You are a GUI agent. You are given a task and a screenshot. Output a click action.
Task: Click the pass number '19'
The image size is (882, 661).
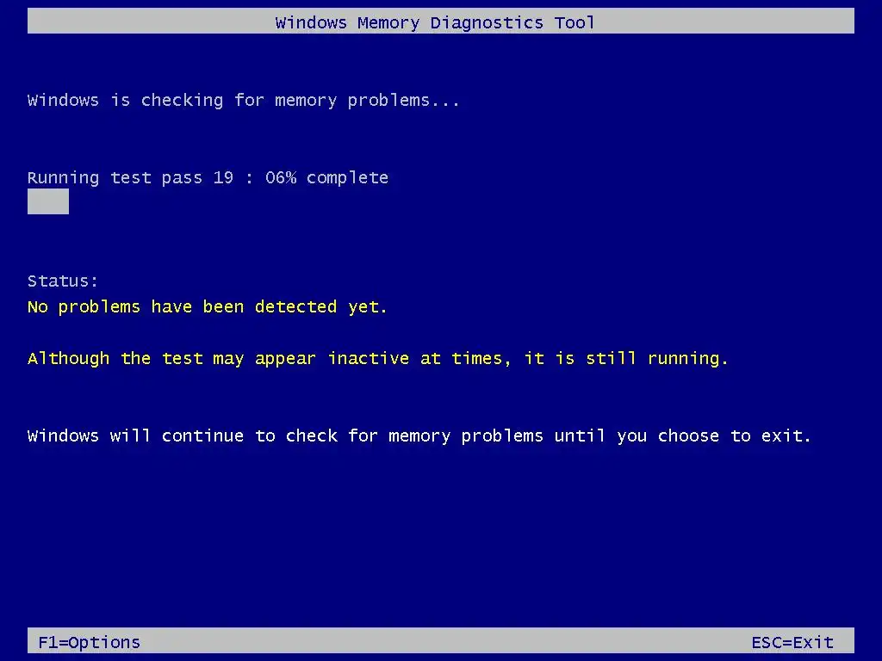223,178
